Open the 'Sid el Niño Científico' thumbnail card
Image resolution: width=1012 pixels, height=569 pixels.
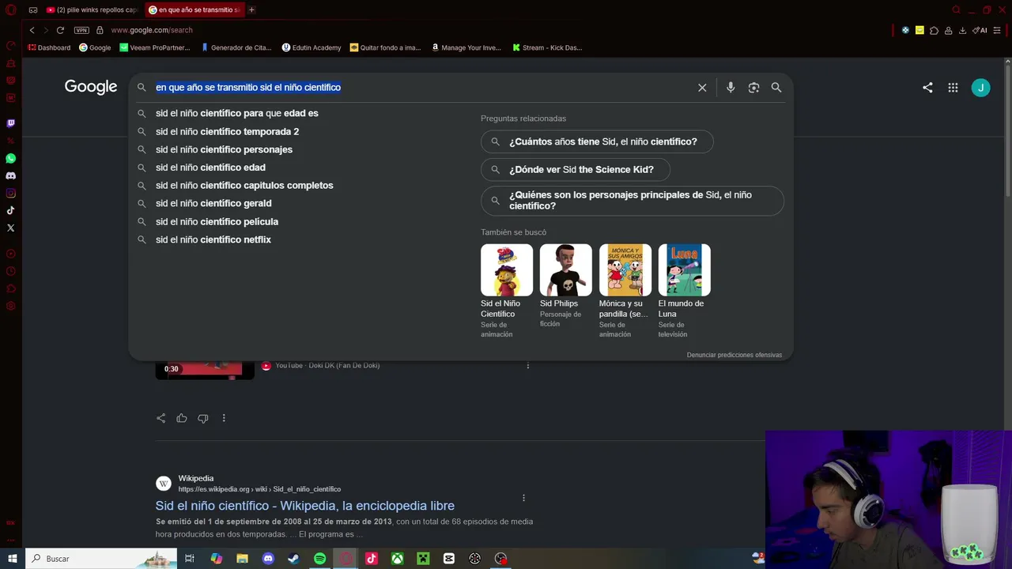507,291
